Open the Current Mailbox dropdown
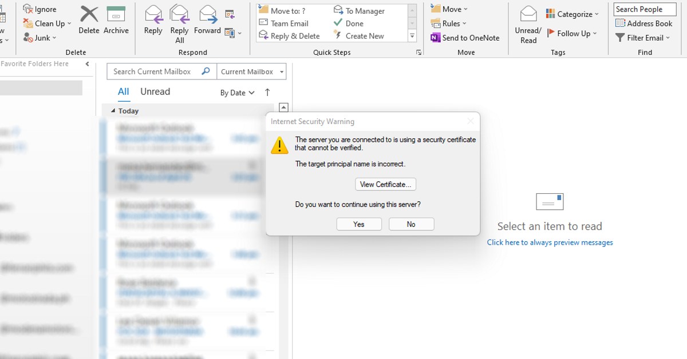The height and width of the screenshot is (359, 687). coord(251,71)
